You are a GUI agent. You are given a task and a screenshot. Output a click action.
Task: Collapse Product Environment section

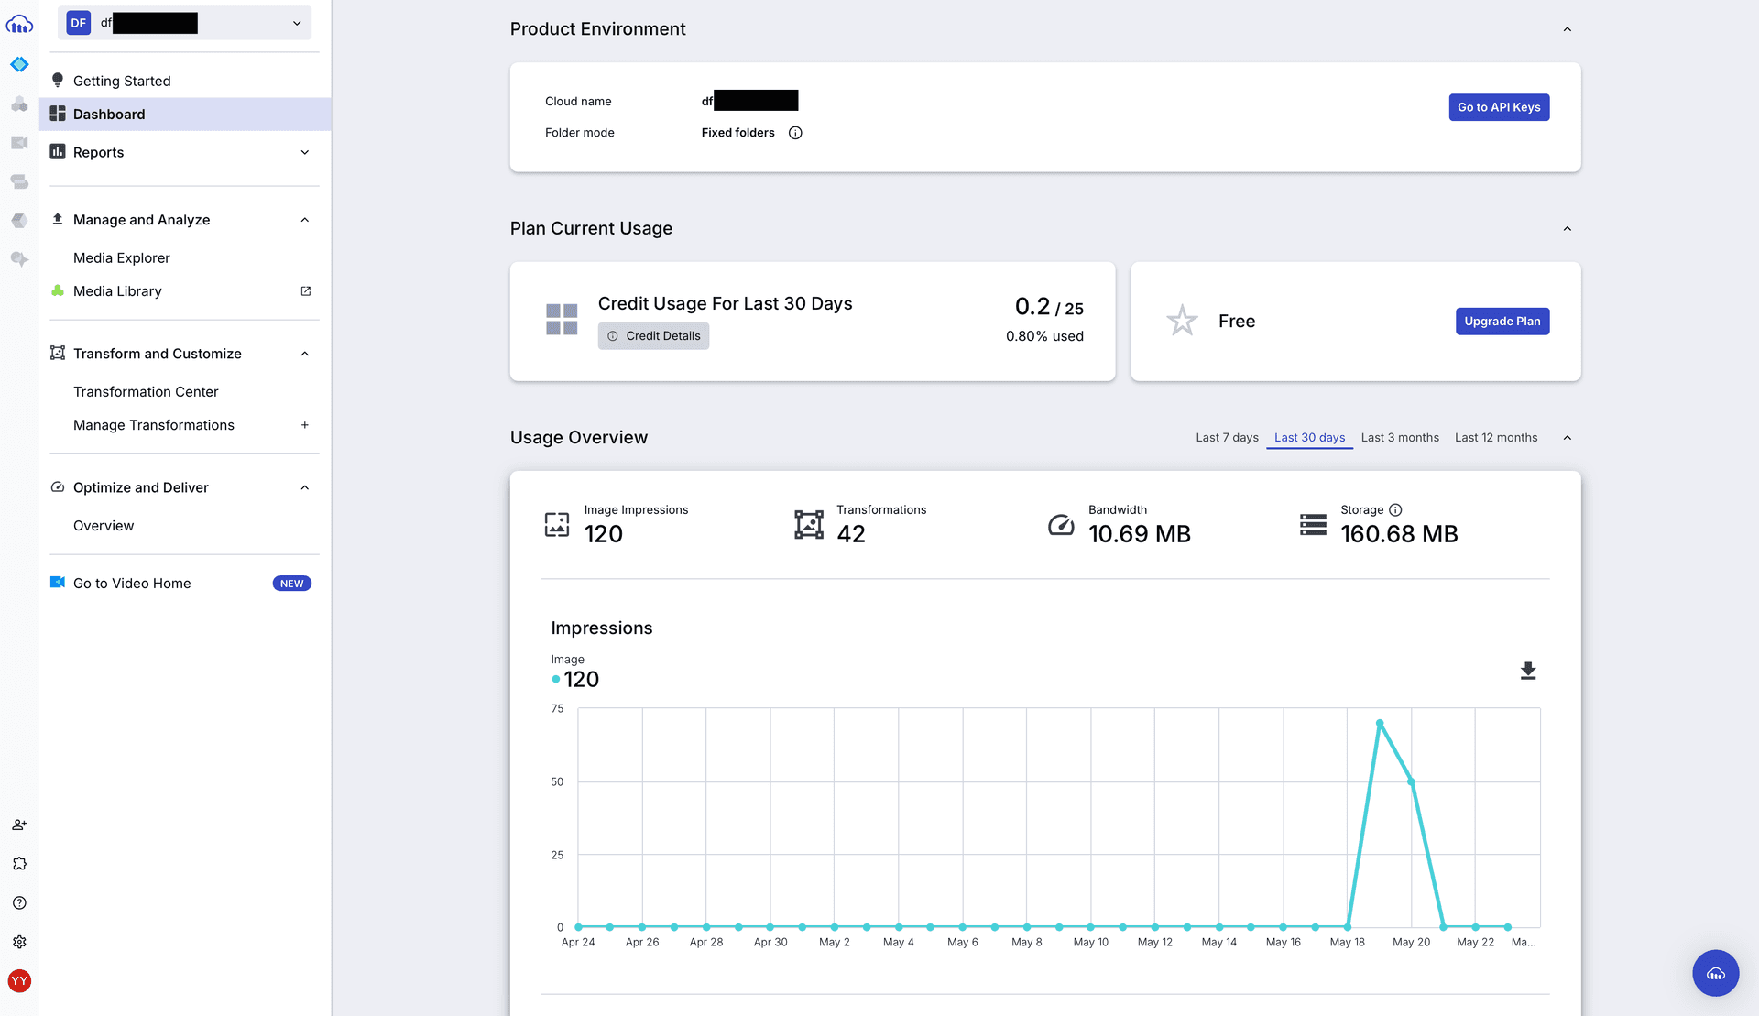coord(1568,29)
